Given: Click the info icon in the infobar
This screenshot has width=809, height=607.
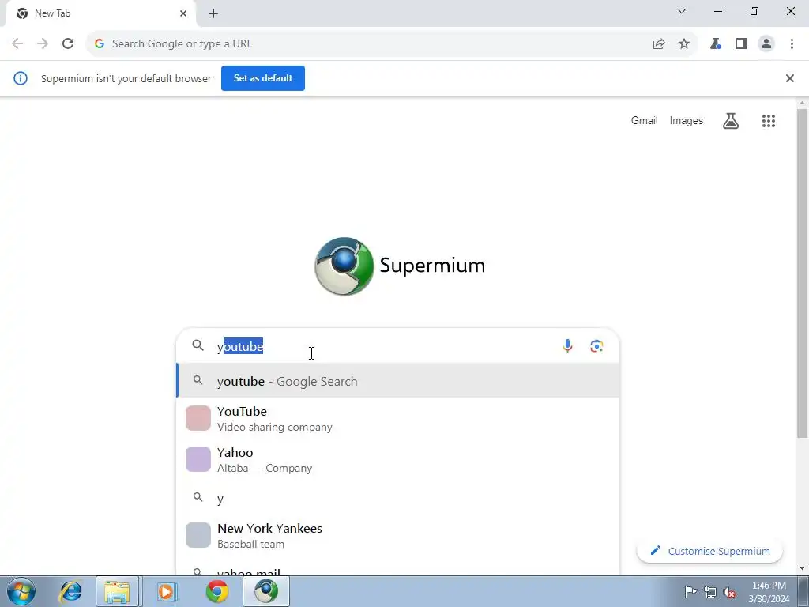Looking at the screenshot, I should pos(21,78).
